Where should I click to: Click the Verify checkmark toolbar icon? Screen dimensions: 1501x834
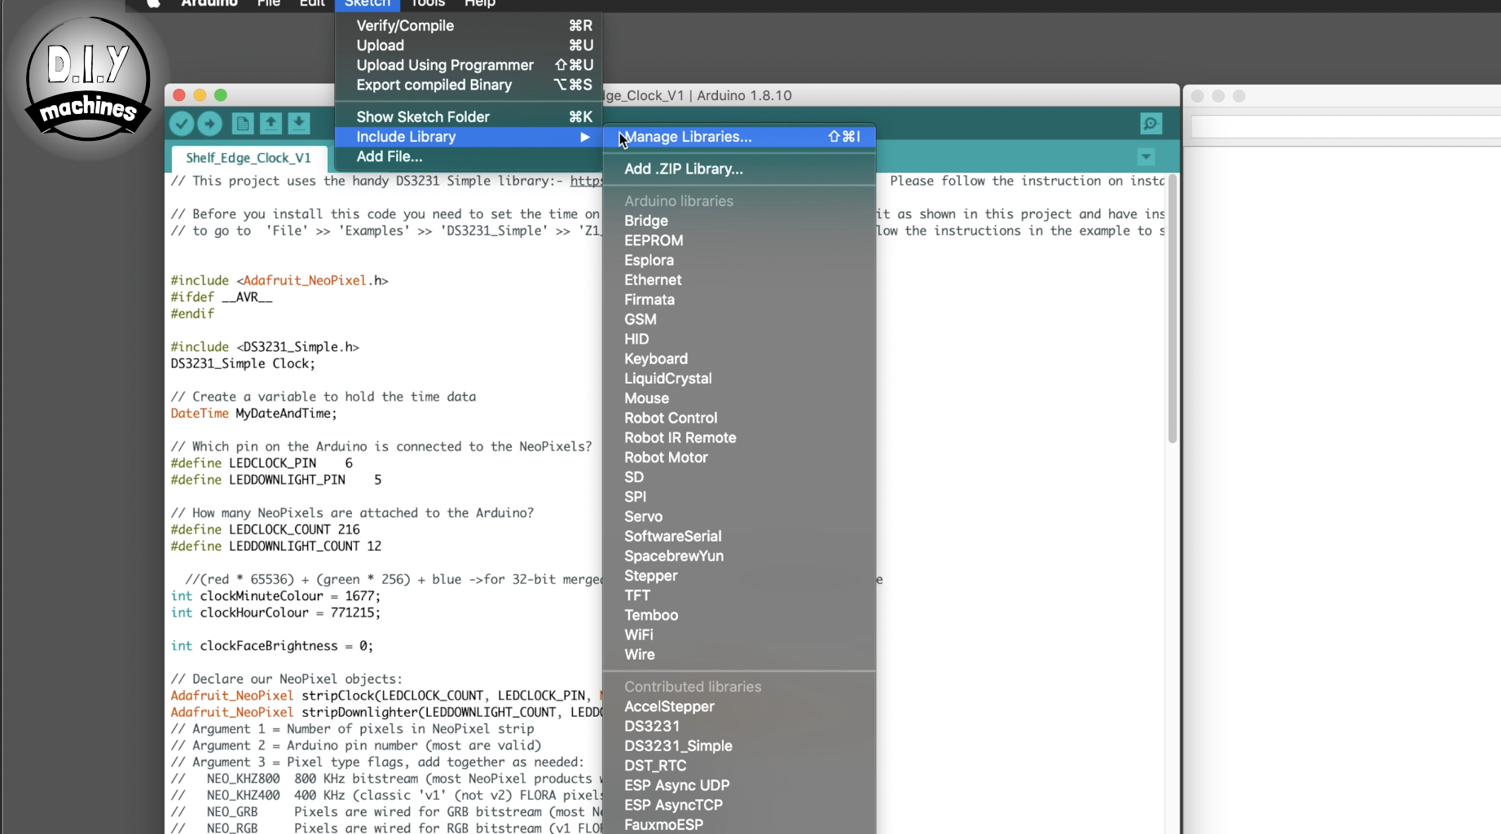coord(182,124)
